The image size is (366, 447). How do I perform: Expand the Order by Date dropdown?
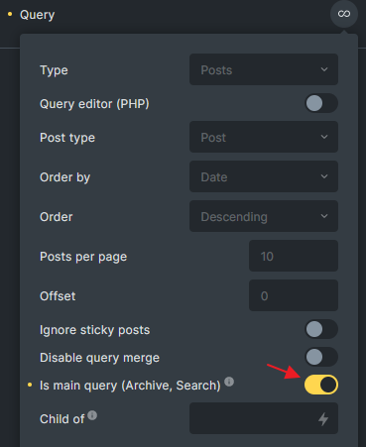point(264,176)
